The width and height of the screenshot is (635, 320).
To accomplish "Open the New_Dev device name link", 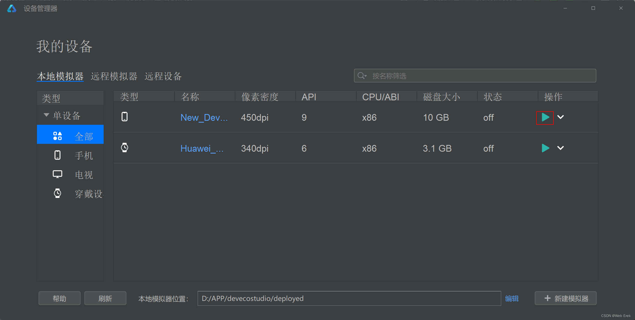I will 204,118.
